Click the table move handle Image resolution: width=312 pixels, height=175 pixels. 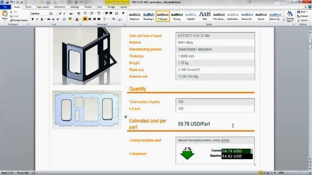point(126,117)
